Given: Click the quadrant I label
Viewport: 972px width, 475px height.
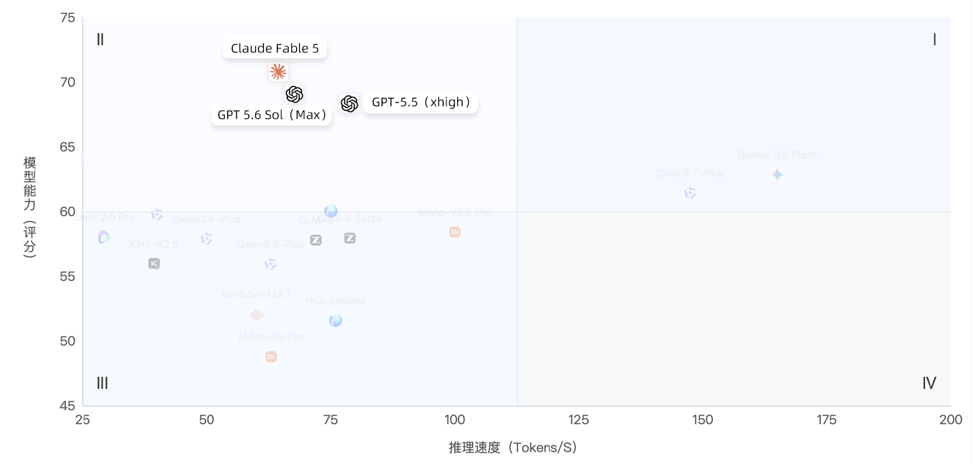Looking at the screenshot, I should coord(934,40).
